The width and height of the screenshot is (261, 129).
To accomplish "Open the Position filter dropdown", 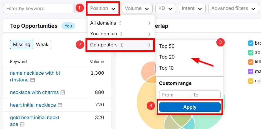I will pyautogui.click(x=103, y=8).
